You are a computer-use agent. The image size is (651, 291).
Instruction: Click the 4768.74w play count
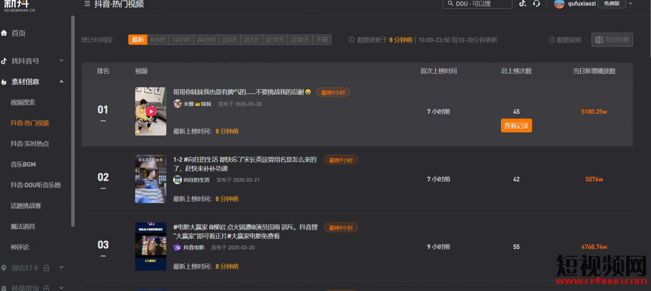tap(594, 247)
